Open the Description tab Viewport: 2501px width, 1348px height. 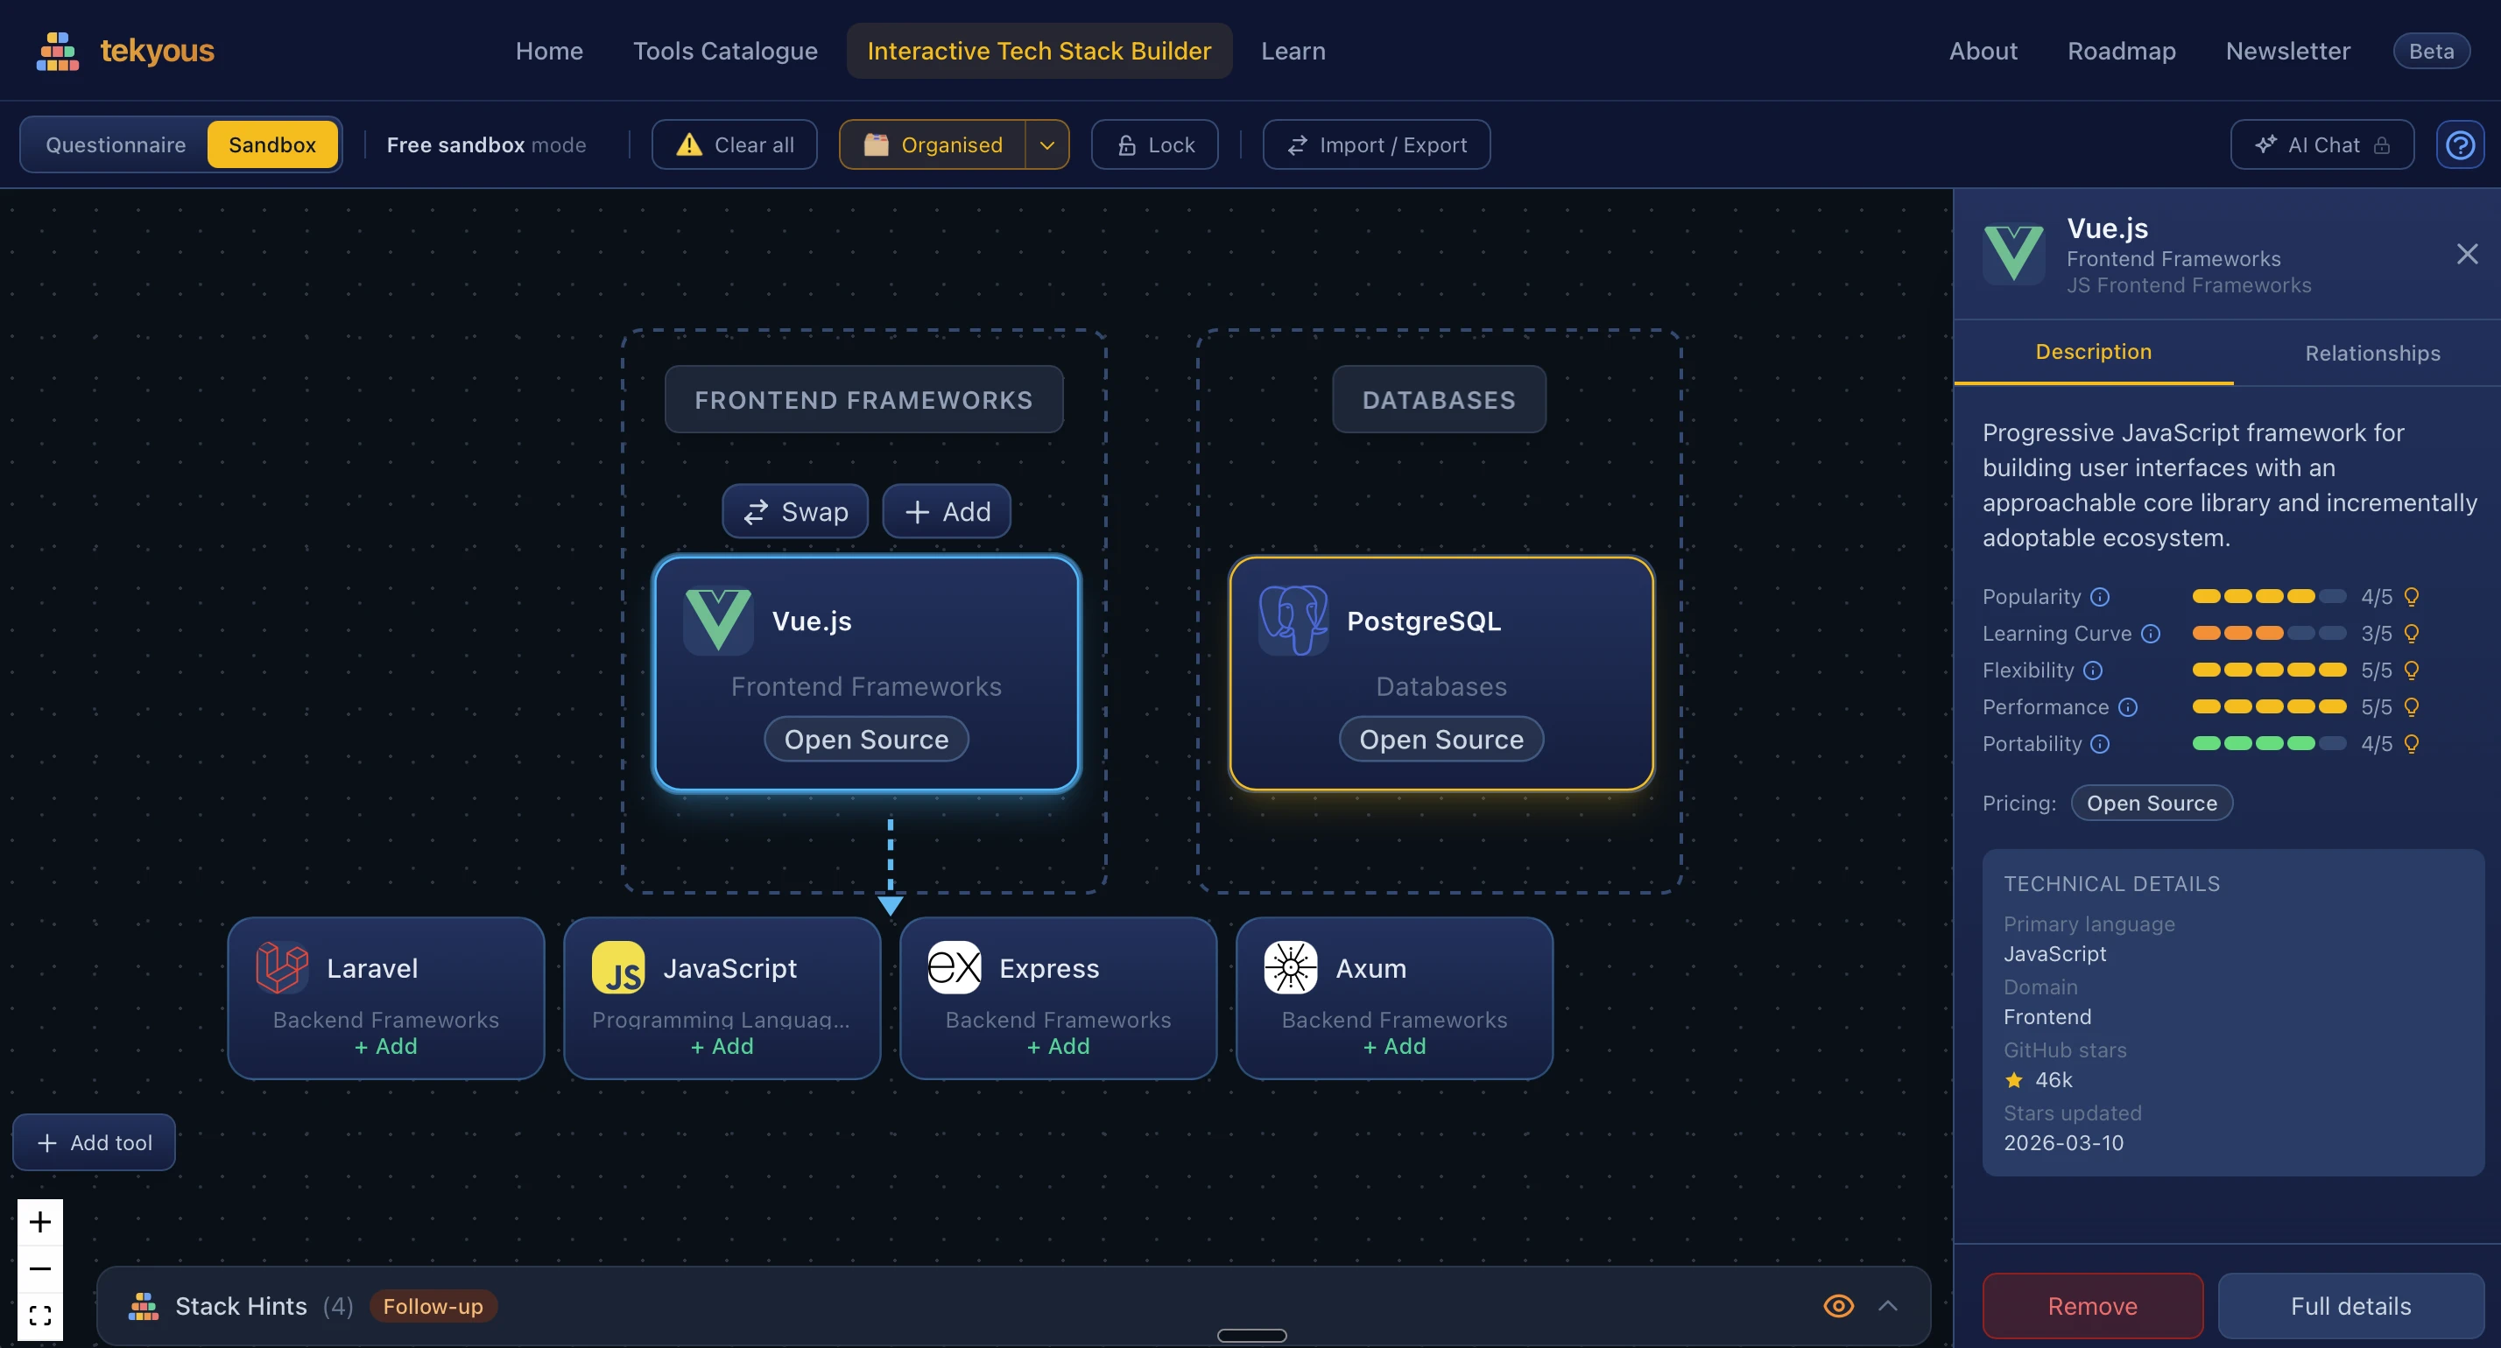pos(2093,352)
